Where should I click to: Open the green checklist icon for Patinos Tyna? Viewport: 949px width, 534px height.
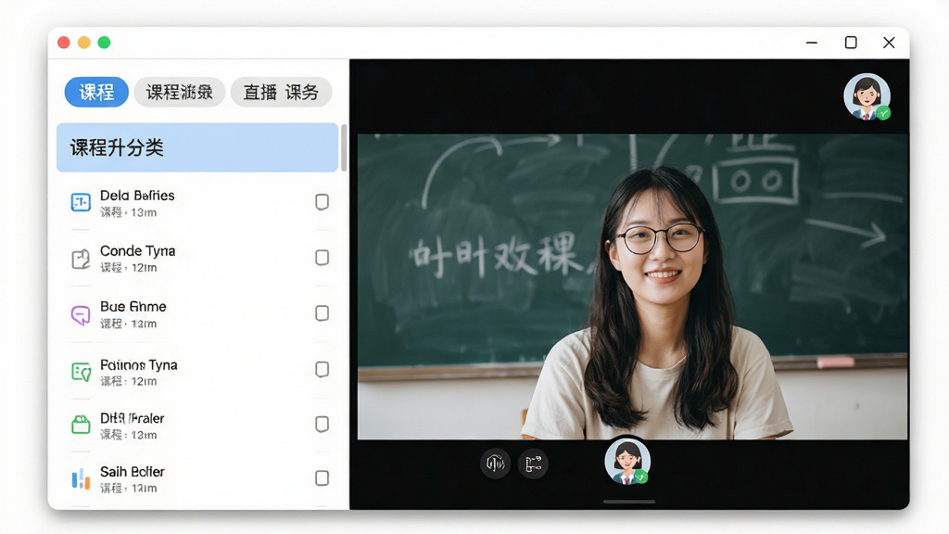[81, 372]
